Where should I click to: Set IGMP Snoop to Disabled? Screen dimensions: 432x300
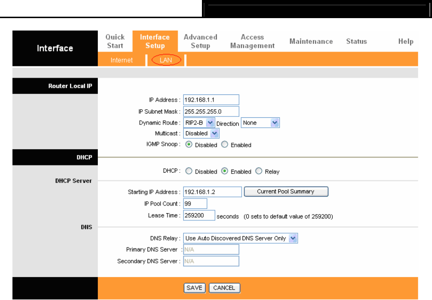(x=189, y=145)
